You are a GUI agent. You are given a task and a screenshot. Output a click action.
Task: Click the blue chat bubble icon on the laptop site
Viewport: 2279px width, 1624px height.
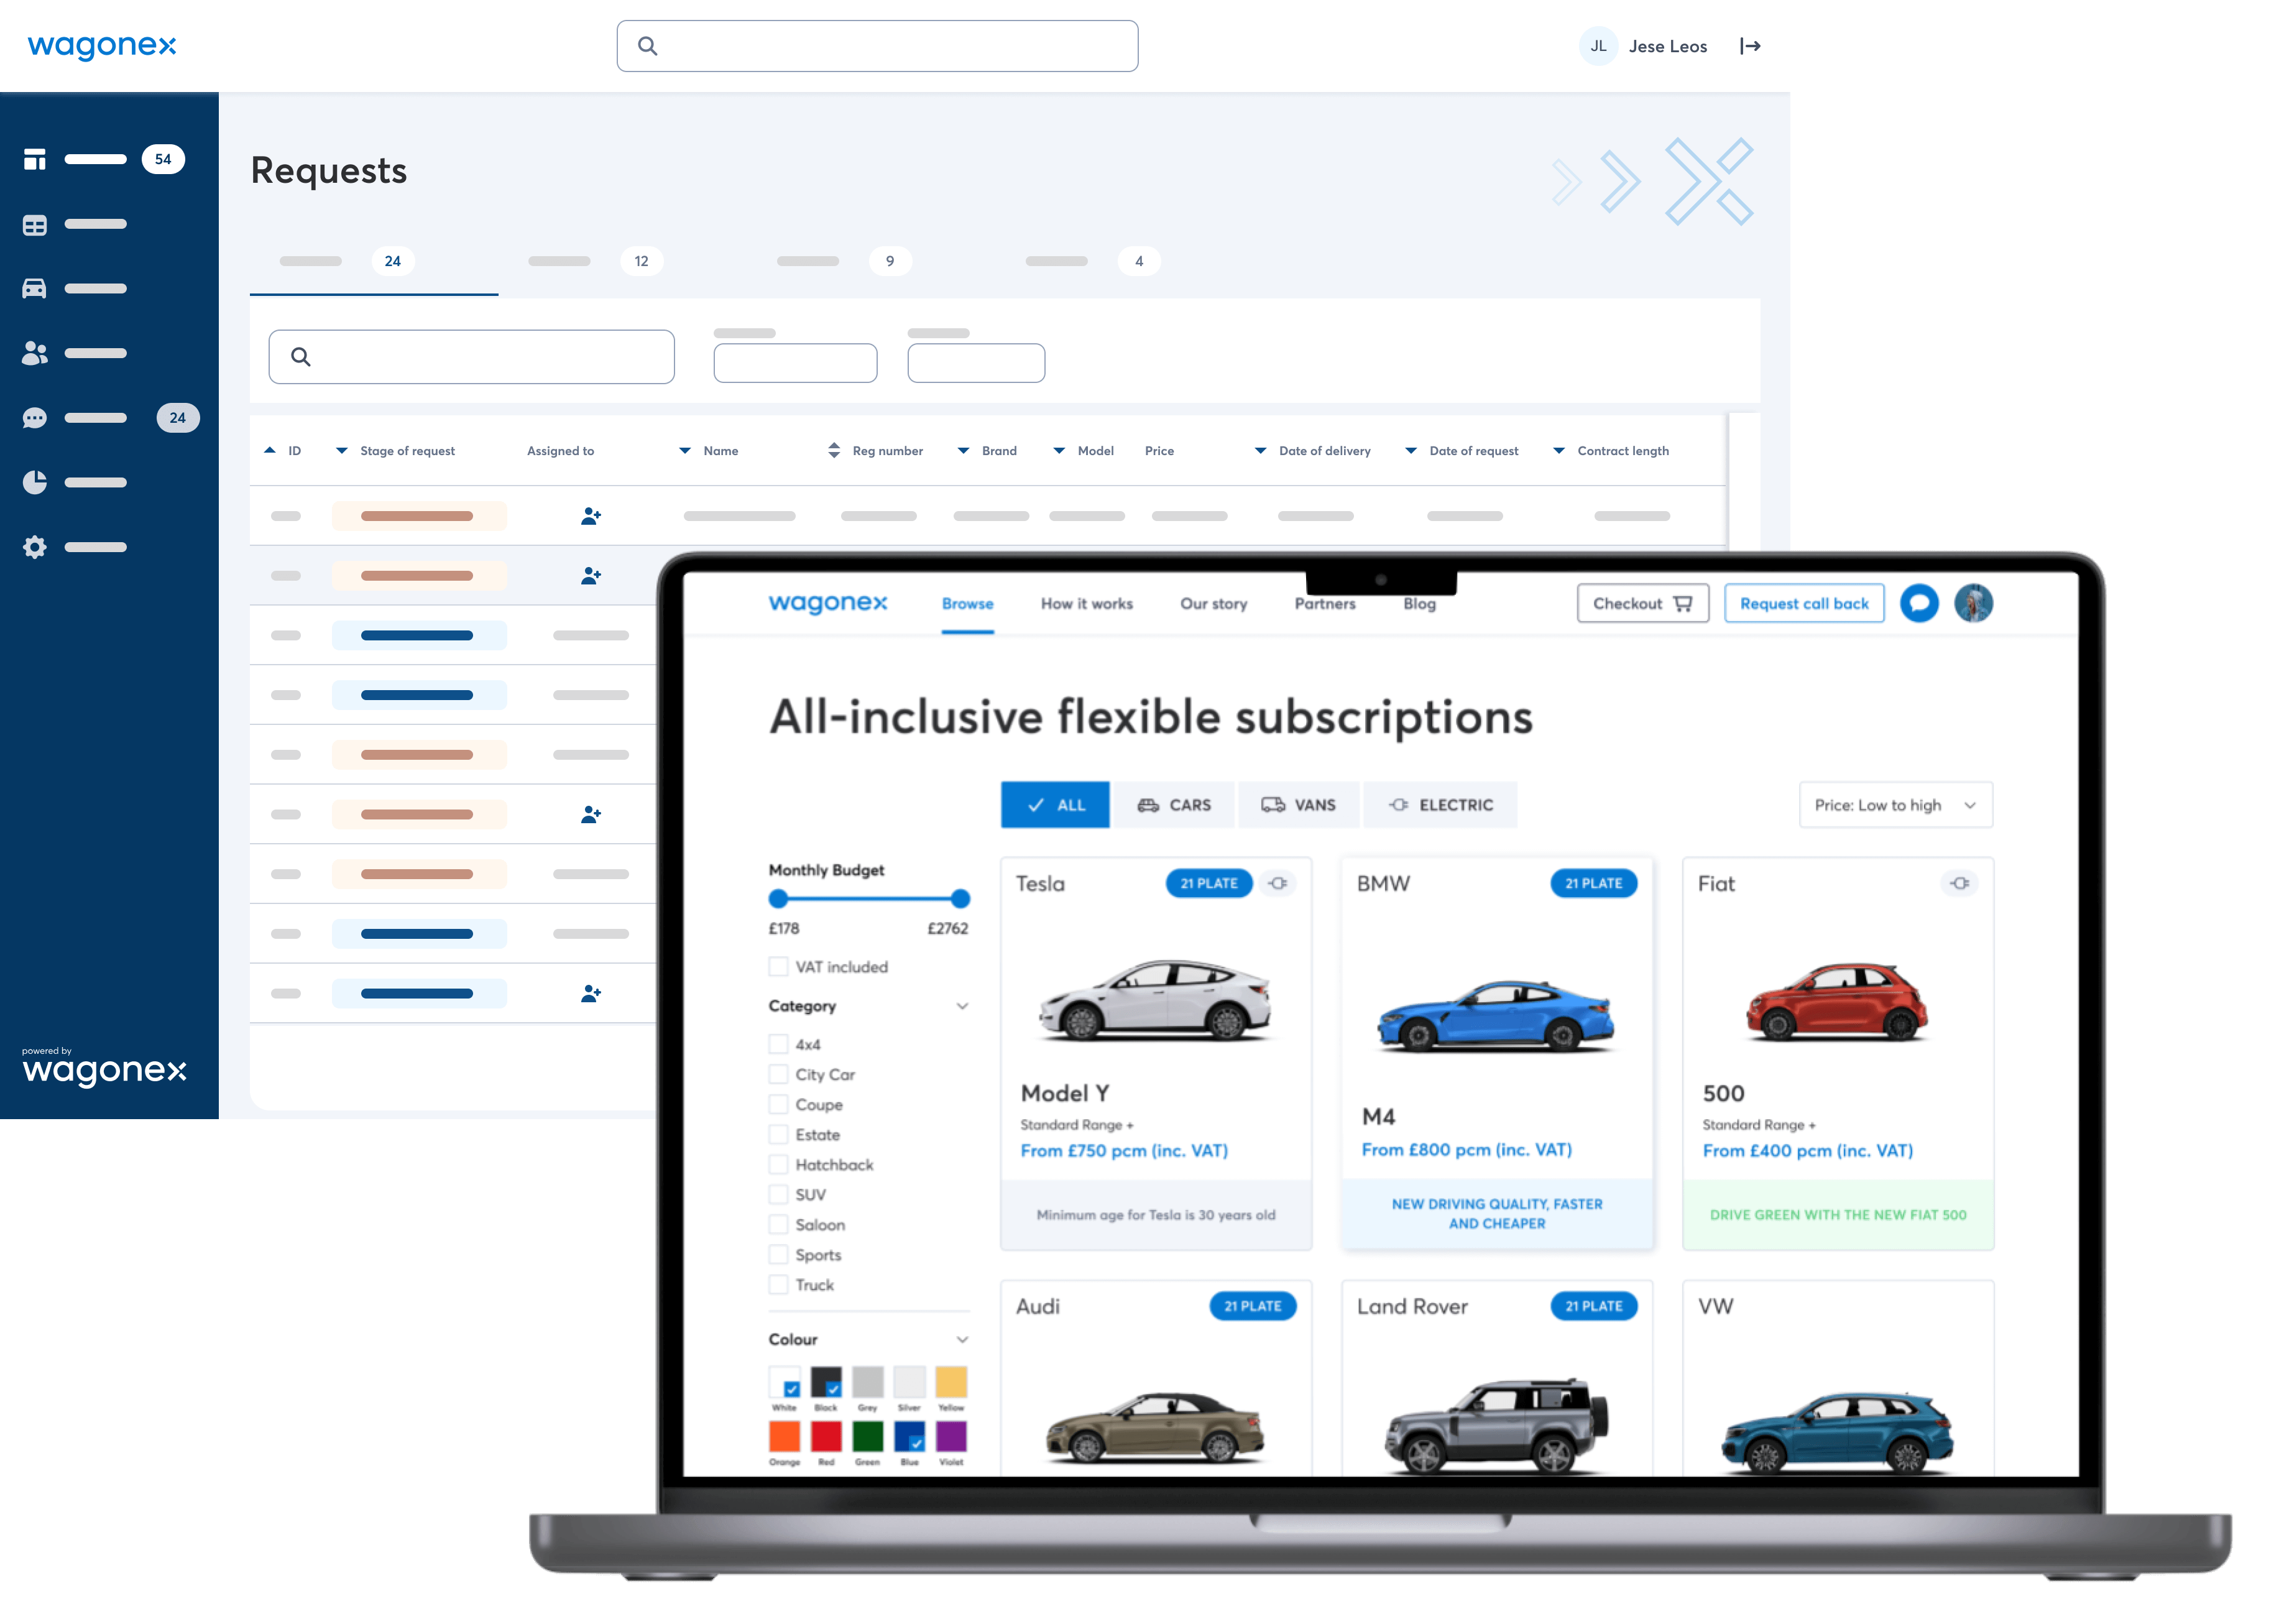click(1918, 603)
